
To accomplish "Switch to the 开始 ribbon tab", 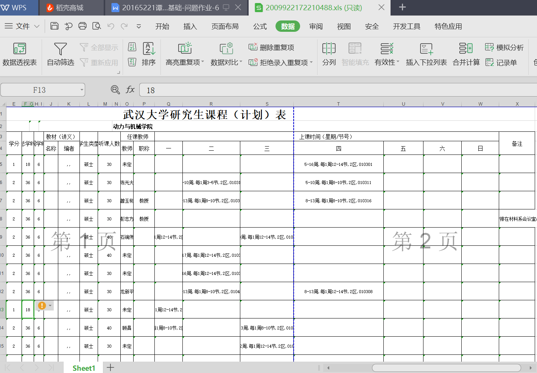I will coord(162,26).
